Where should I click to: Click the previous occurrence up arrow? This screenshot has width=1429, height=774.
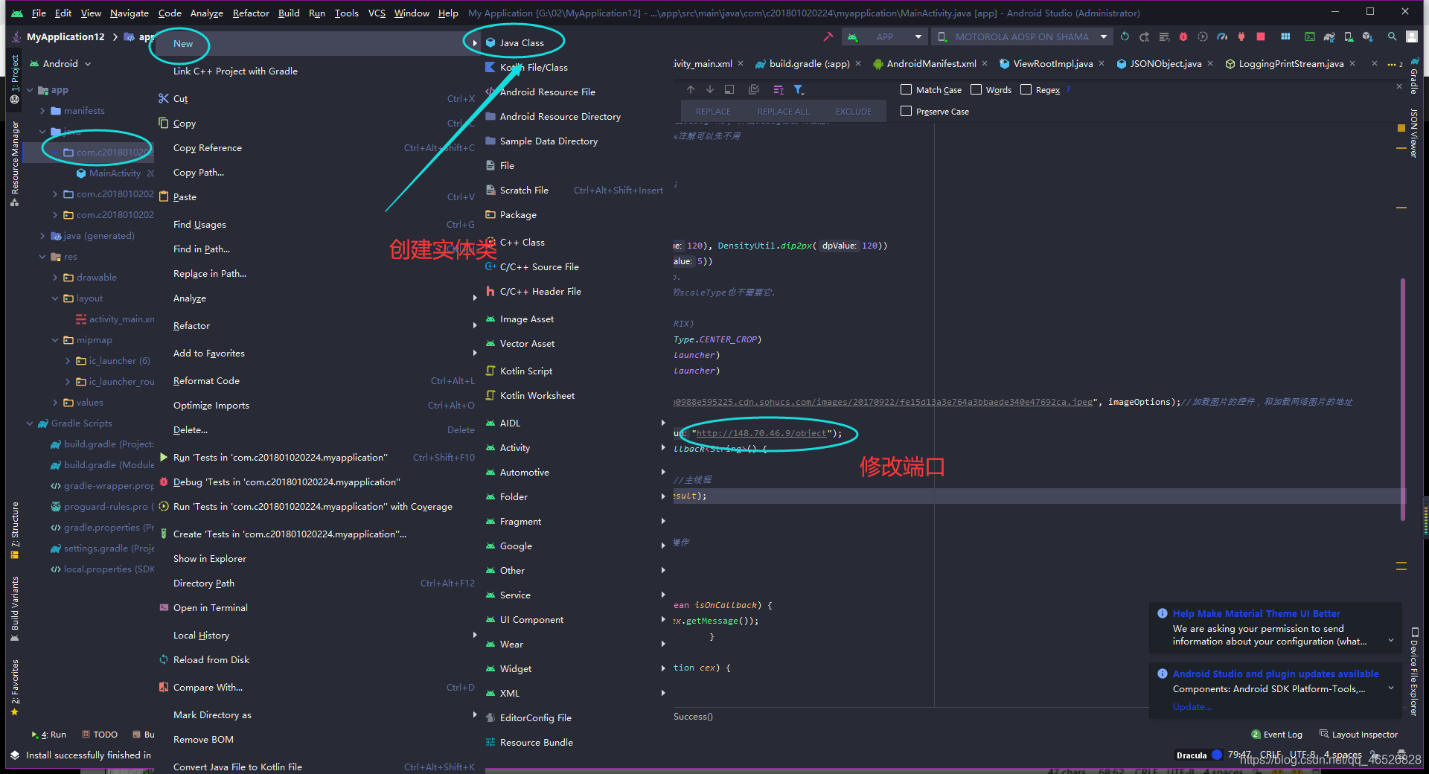[x=691, y=89]
